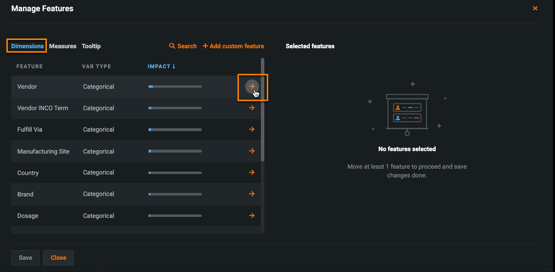Click the Feature column header
This screenshot has height=272, width=555.
click(x=29, y=66)
